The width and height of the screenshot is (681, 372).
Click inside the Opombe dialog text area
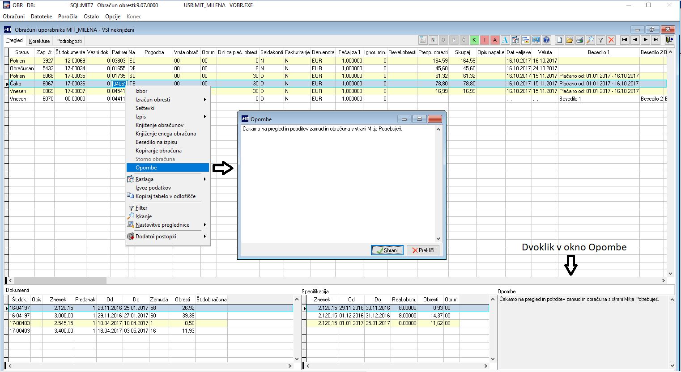[x=338, y=183]
